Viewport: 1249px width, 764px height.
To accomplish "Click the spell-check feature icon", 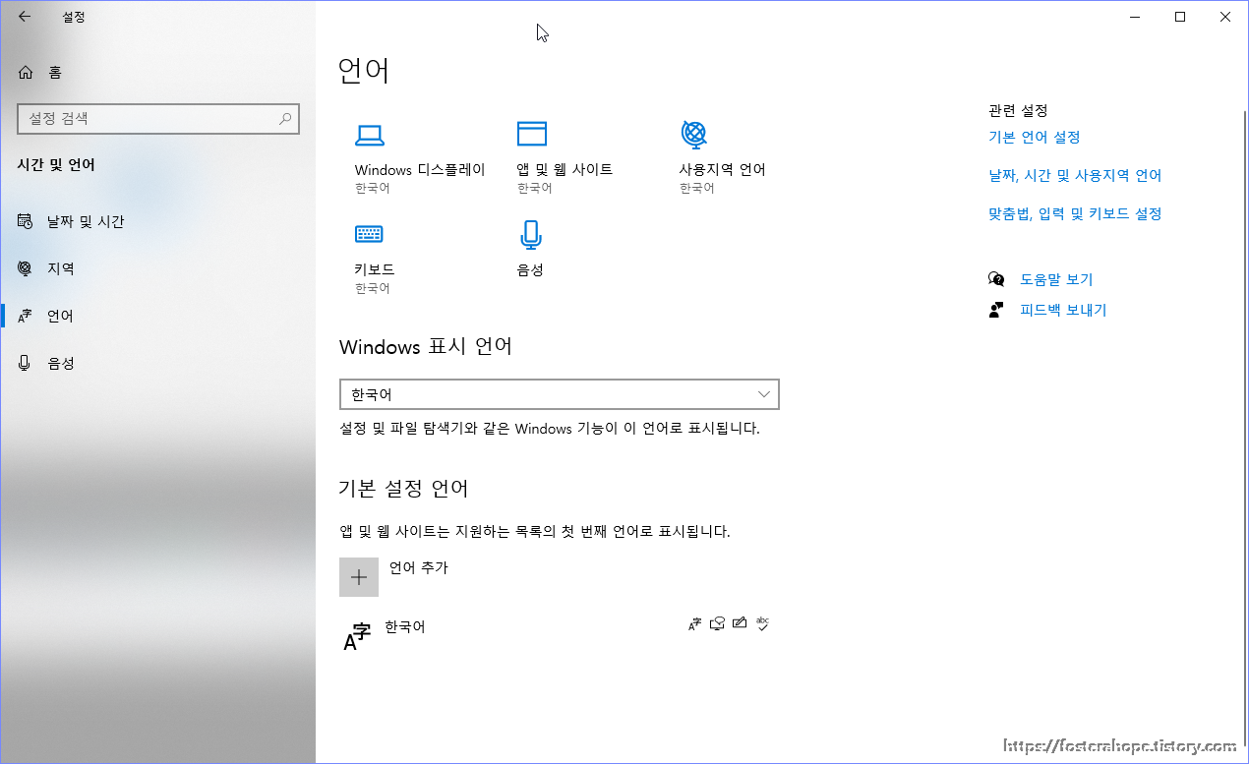I will pyautogui.click(x=762, y=623).
